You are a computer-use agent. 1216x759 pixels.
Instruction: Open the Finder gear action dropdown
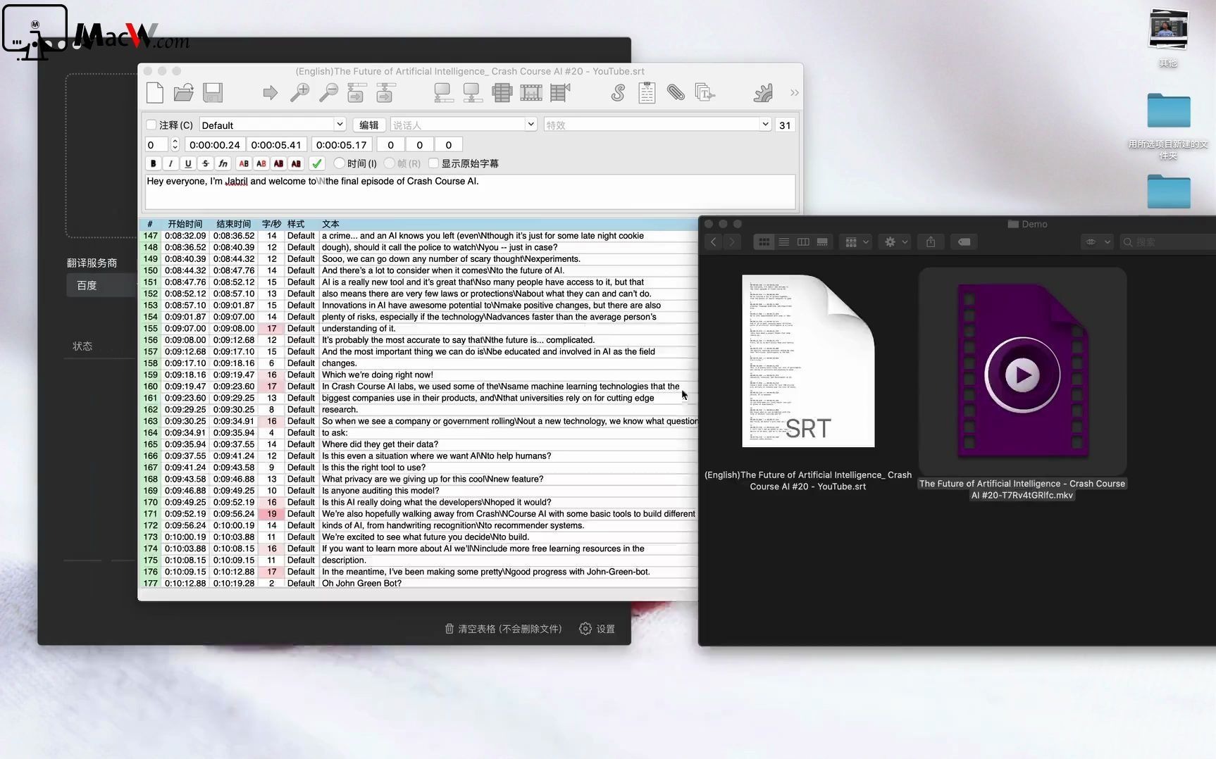(896, 242)
